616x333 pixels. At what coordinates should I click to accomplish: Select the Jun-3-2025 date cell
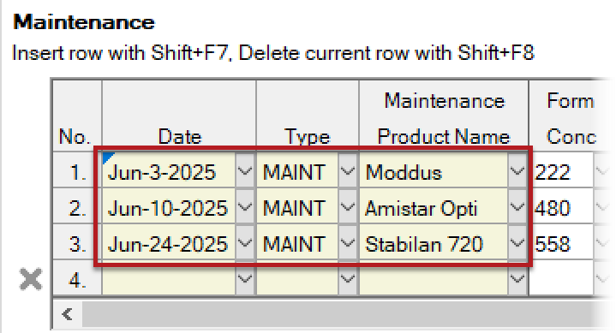point(169,171)
